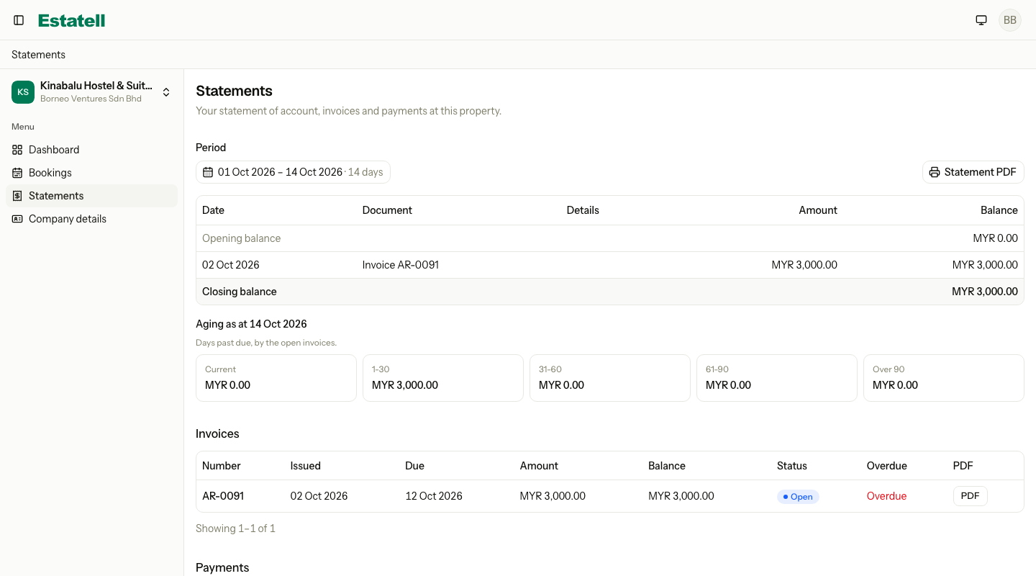The image size is (1036, 576).
Task: Click the 12 Oct 2026 due date
Action: (x=434, y=496)
